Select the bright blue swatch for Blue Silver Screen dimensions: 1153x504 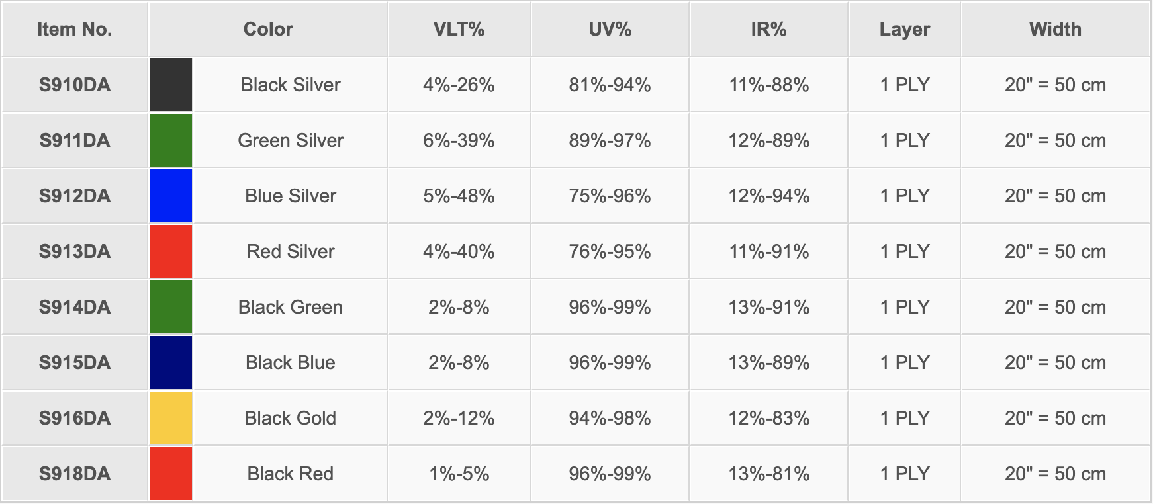pos(171,196)
